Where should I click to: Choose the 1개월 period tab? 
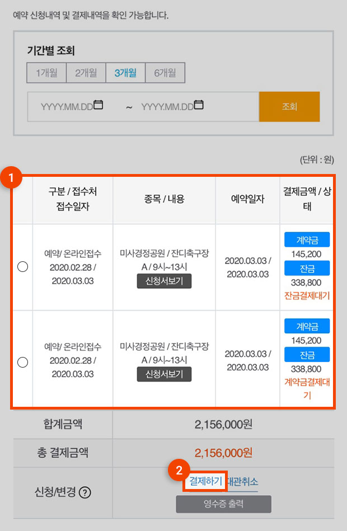point(46,73)
